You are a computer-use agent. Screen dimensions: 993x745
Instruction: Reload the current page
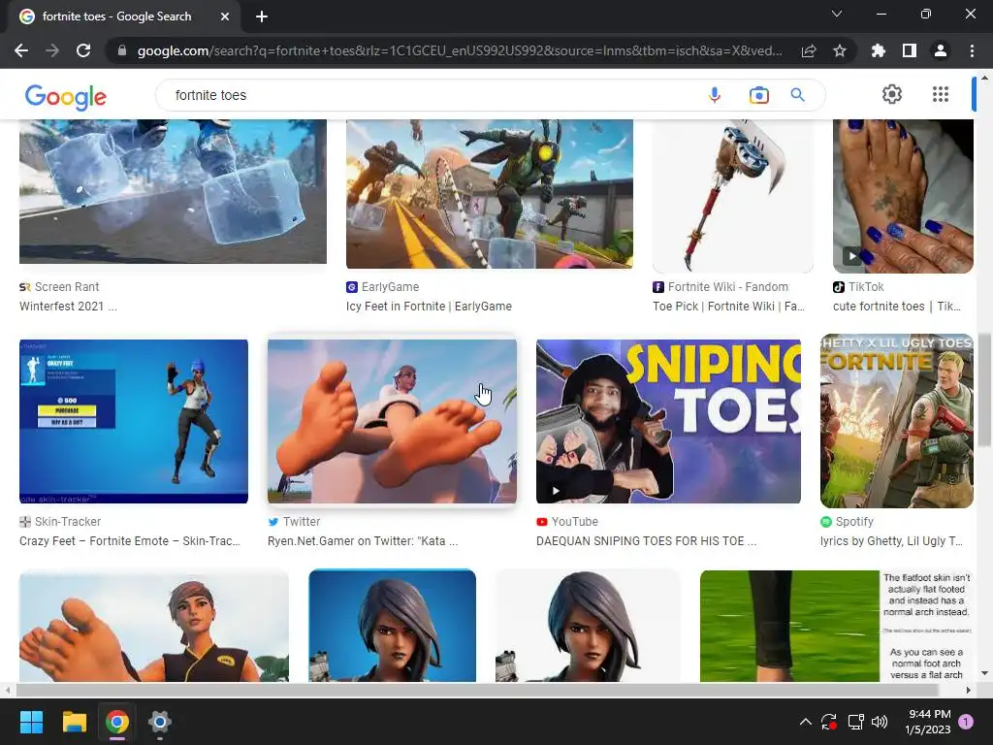click(x=83, y=50)
